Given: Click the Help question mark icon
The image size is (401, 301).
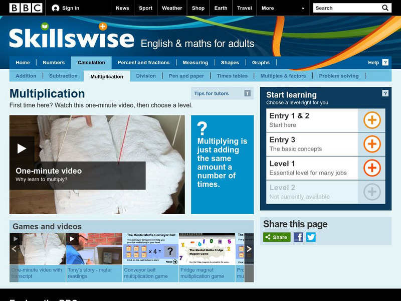Looking at the screenshot, I should pyautogui.click(x=385, y=62).
